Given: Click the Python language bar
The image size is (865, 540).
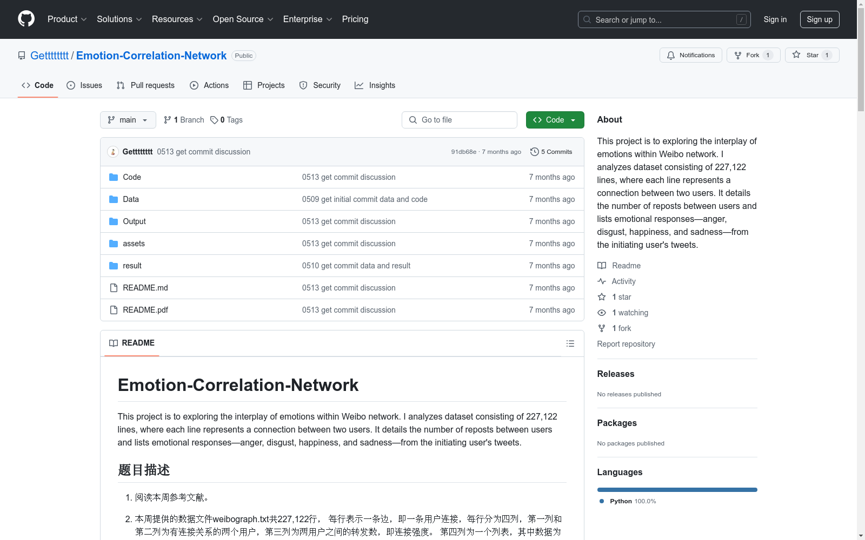Looking at the screenshot, I should (677, 490).
